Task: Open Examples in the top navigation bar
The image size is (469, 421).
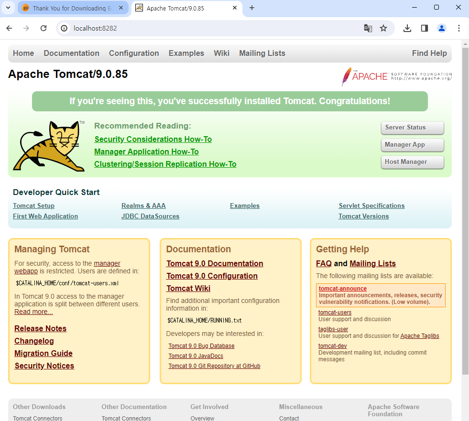Action: 186,53
